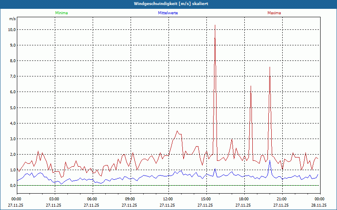Select the 12:00 time axis label
This screenshot has width=337, height=210.
click(168, 199)
